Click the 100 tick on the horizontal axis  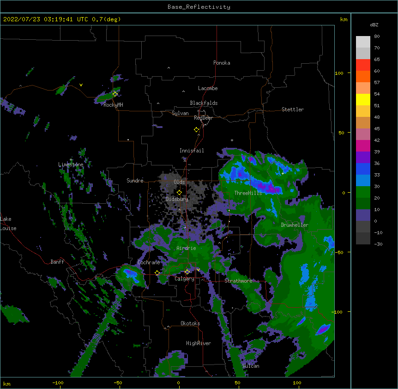click(x=297, y=383)
